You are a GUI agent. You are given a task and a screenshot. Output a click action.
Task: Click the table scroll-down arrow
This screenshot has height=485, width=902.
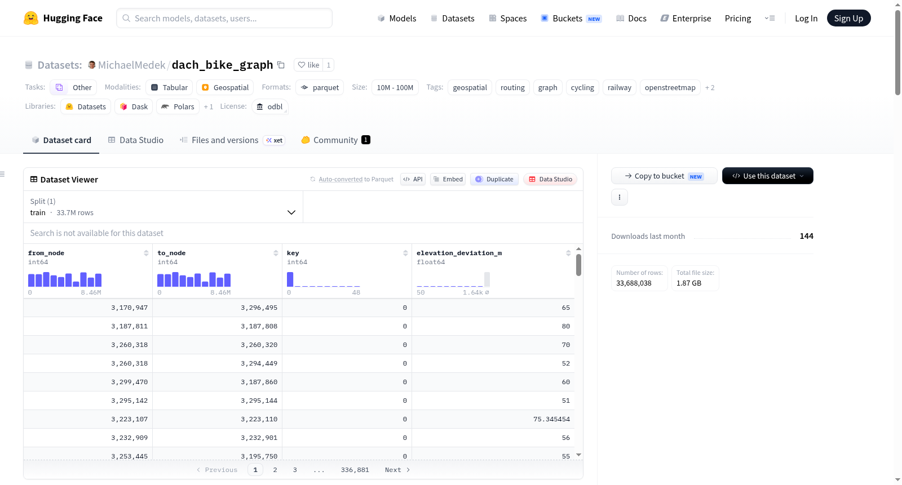(578, 455)
